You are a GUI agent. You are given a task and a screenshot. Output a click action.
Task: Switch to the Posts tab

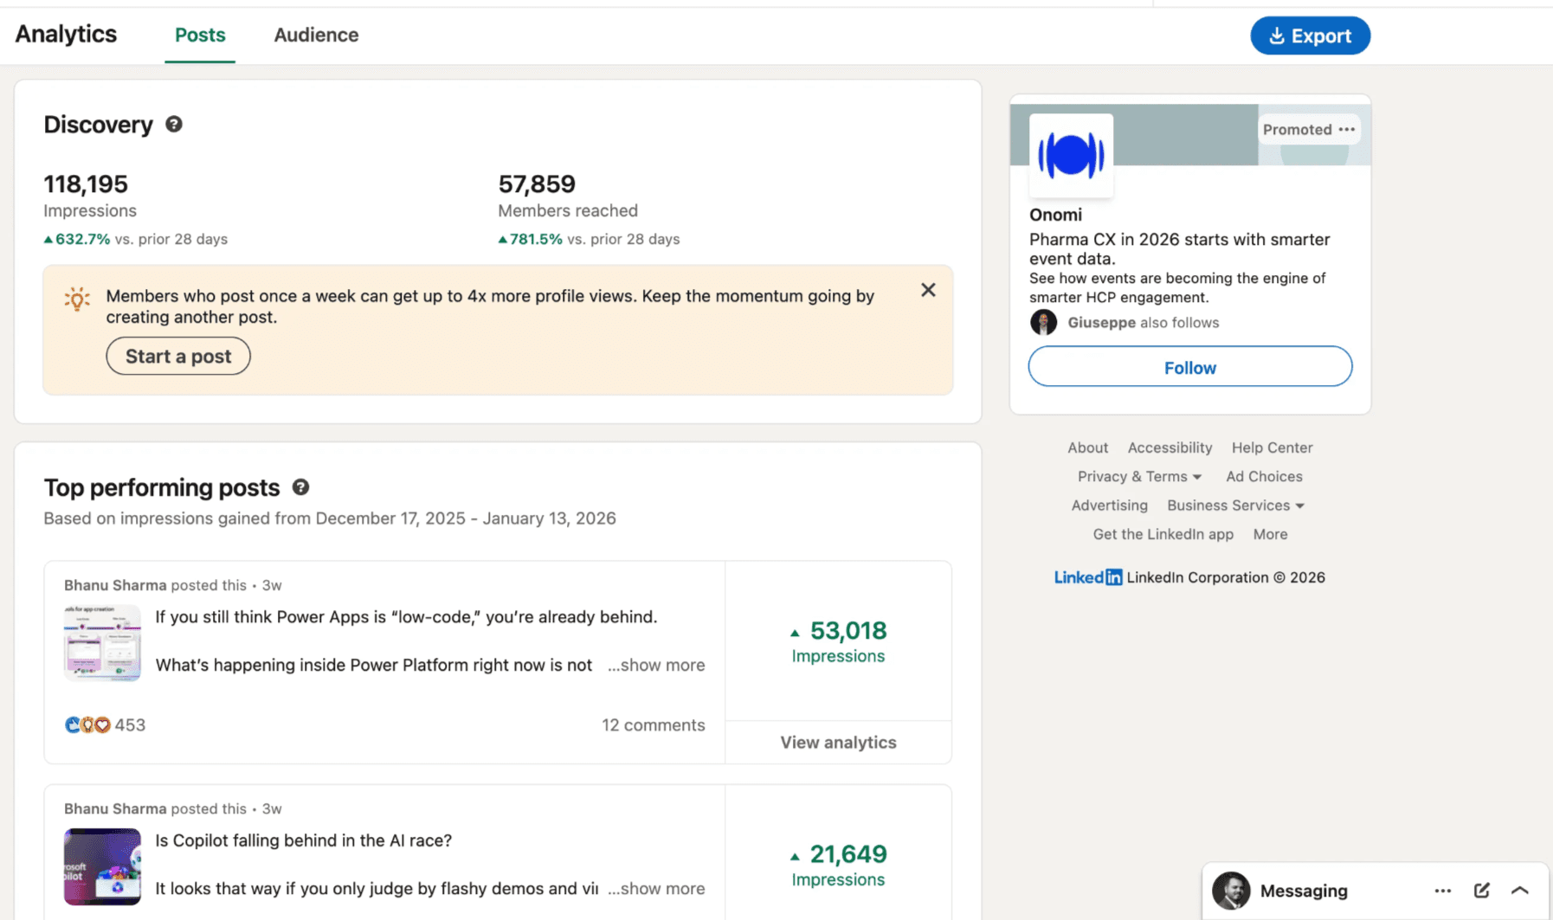[200, 35]
